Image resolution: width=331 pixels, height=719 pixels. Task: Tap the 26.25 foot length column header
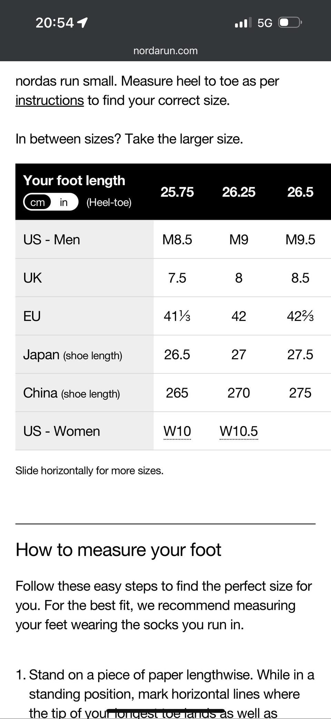pyautogui.click(x=239, y=192)
